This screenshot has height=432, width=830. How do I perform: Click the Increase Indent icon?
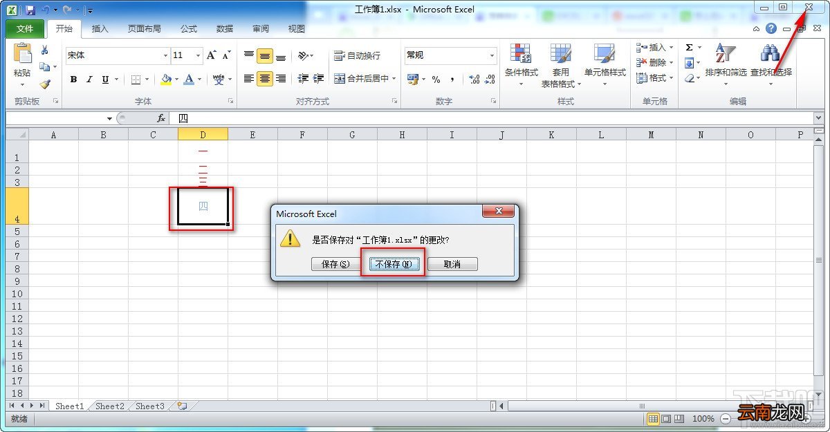point(318,79)
